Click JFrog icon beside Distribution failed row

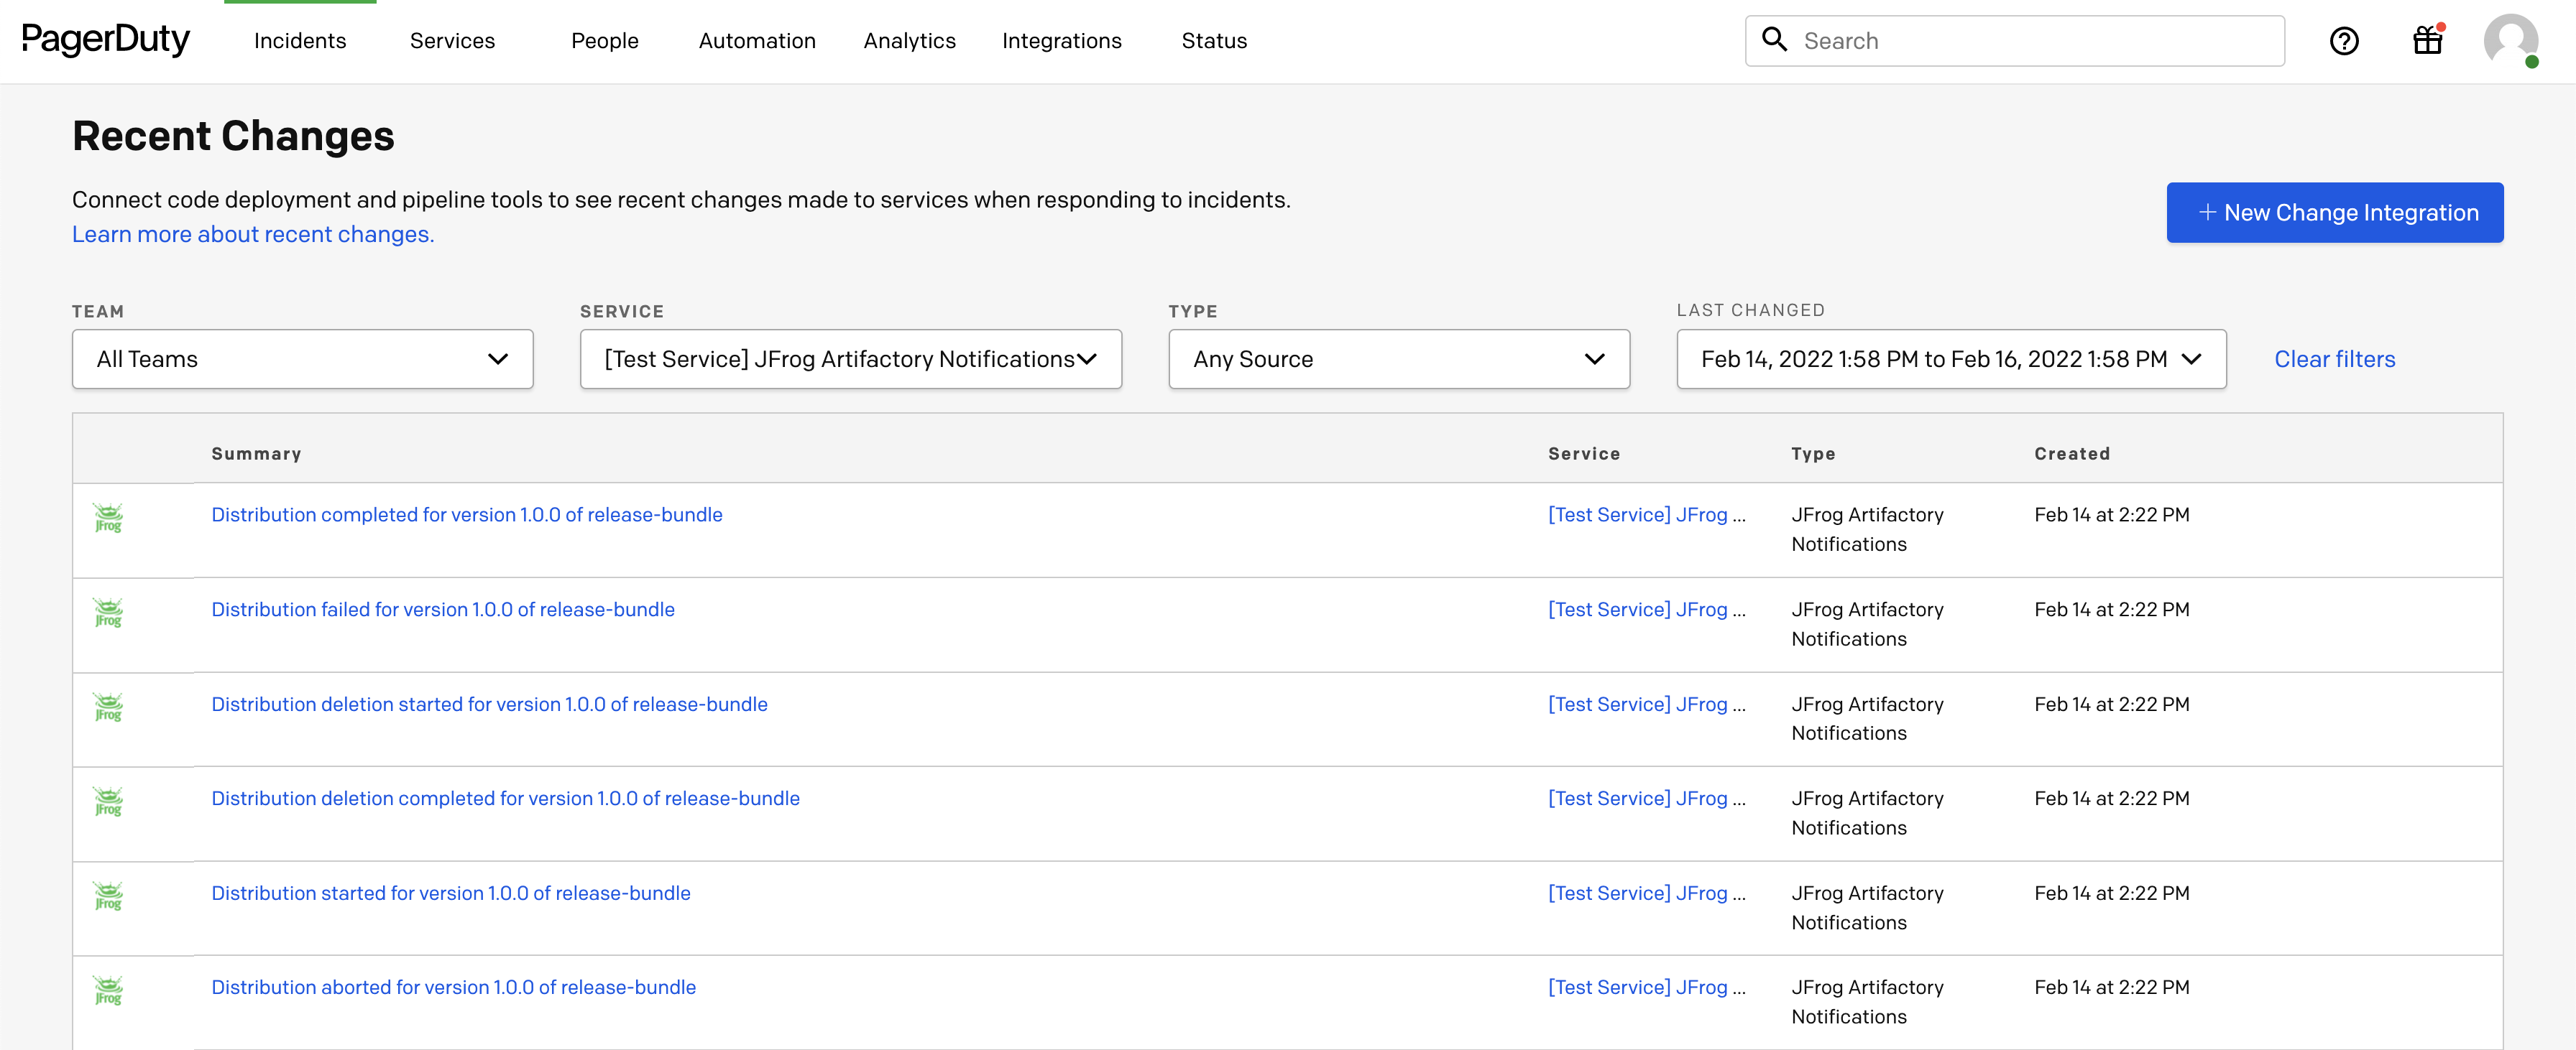(108, 613)
